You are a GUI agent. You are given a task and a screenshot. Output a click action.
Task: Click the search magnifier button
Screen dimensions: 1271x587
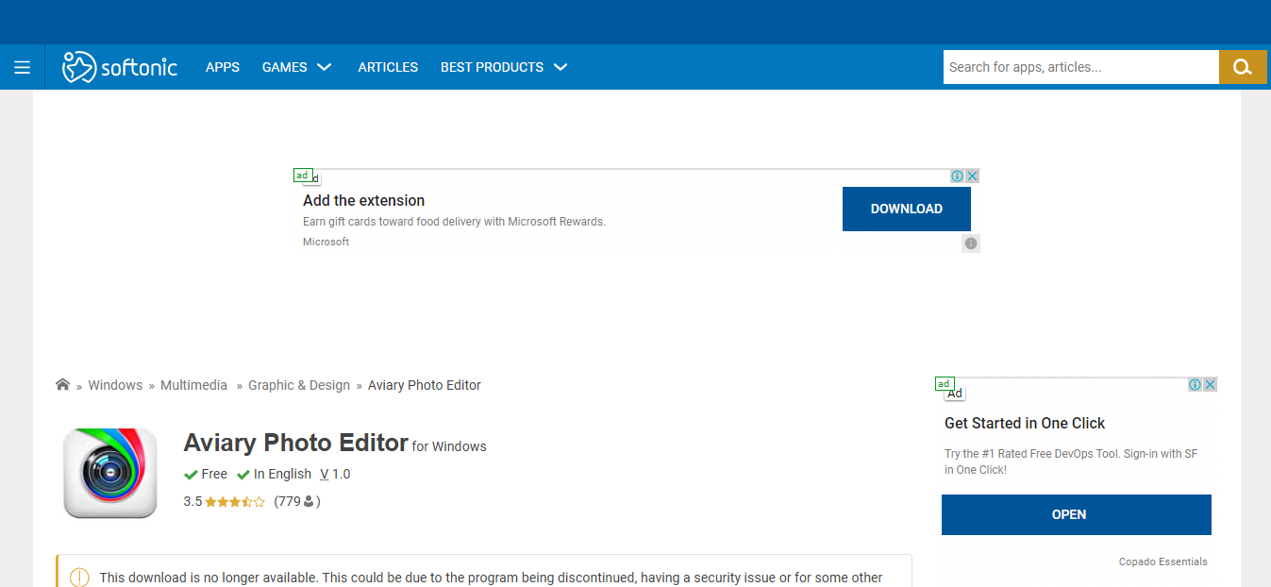(x=1243, y=67)
